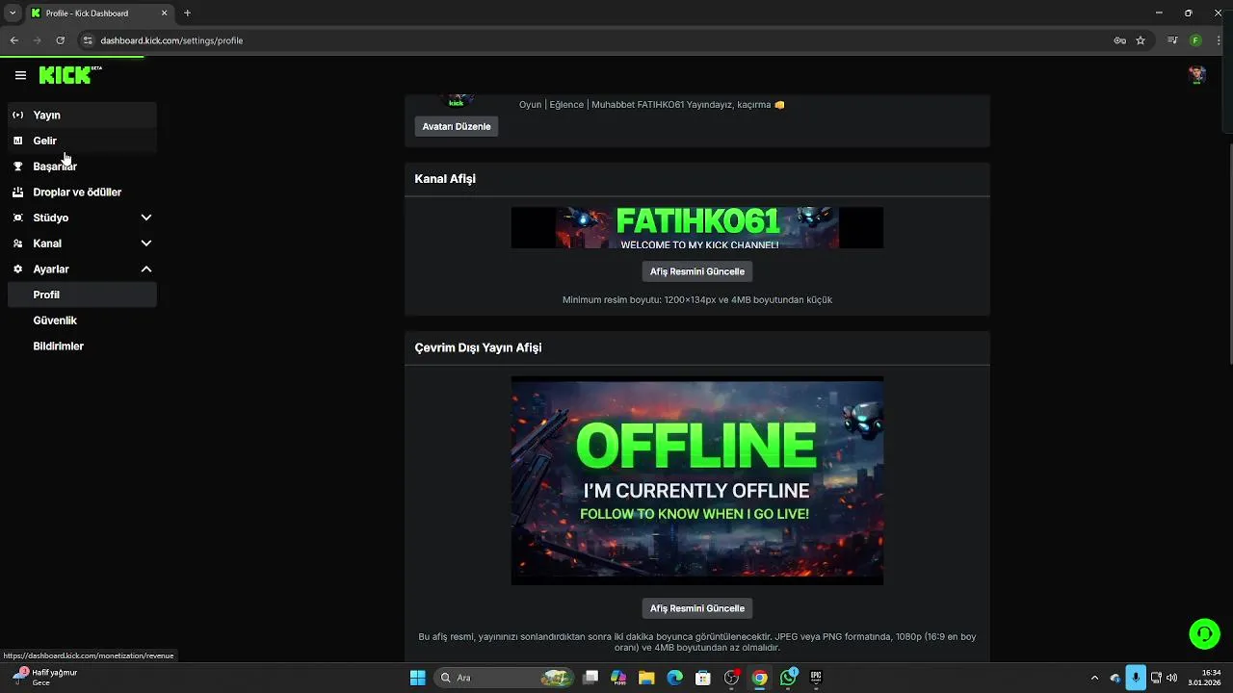
Task: Click the Chrome icon in the taskbar
Action: click(x=760, y=678)
